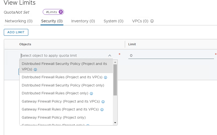Select Distributed Firewall Rules (Project and its VPCs)

(62, 77)
